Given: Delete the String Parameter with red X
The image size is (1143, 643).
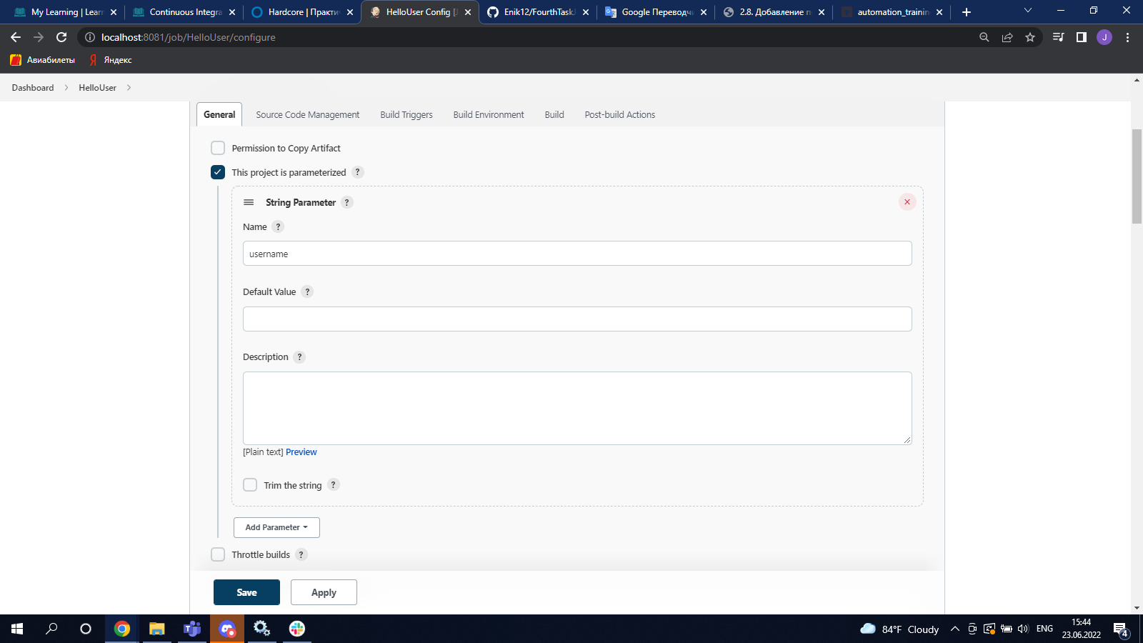Looking at the screenshot, I should (x=907, y=202).
